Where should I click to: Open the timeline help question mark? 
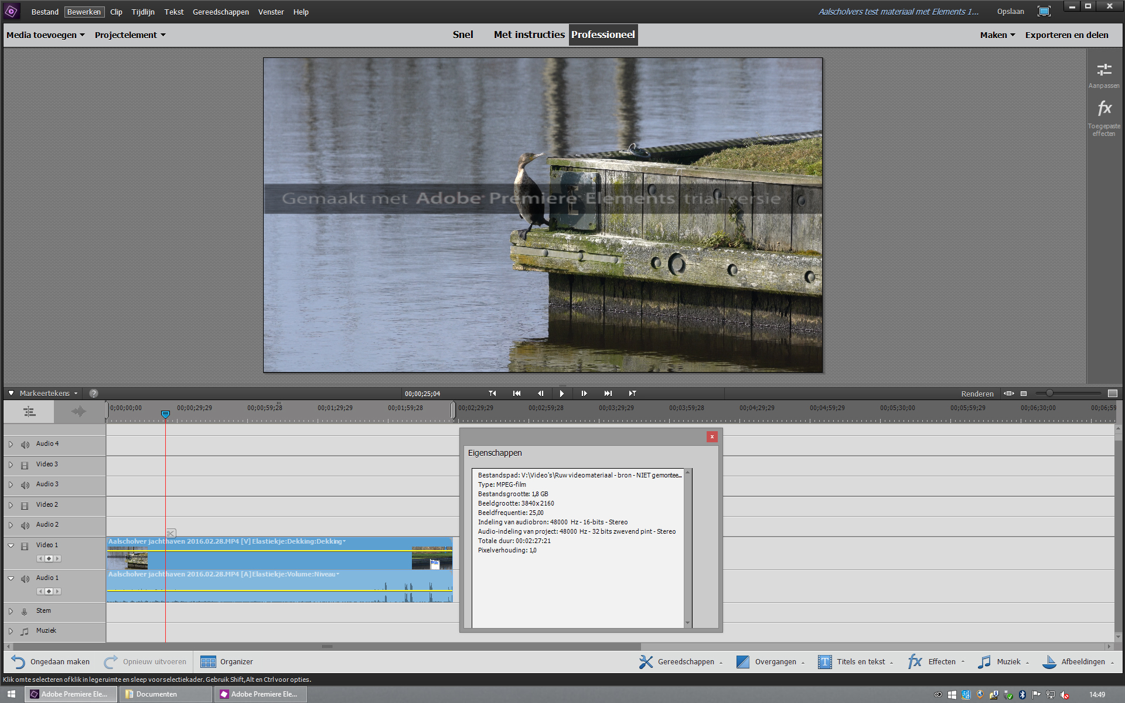[x=94, y=394]
